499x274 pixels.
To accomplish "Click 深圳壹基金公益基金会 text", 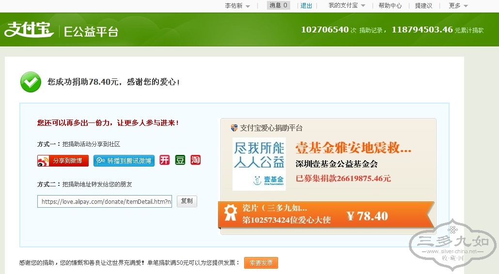I will (336, 164).
